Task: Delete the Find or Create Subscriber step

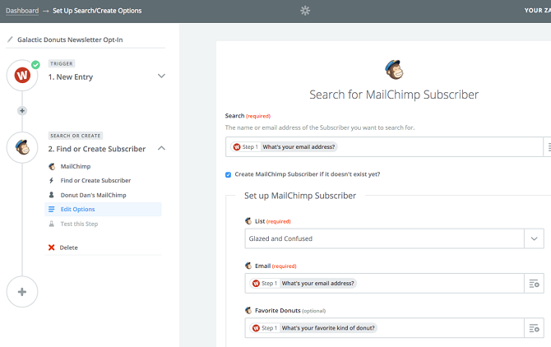Action: pos(68,248)
